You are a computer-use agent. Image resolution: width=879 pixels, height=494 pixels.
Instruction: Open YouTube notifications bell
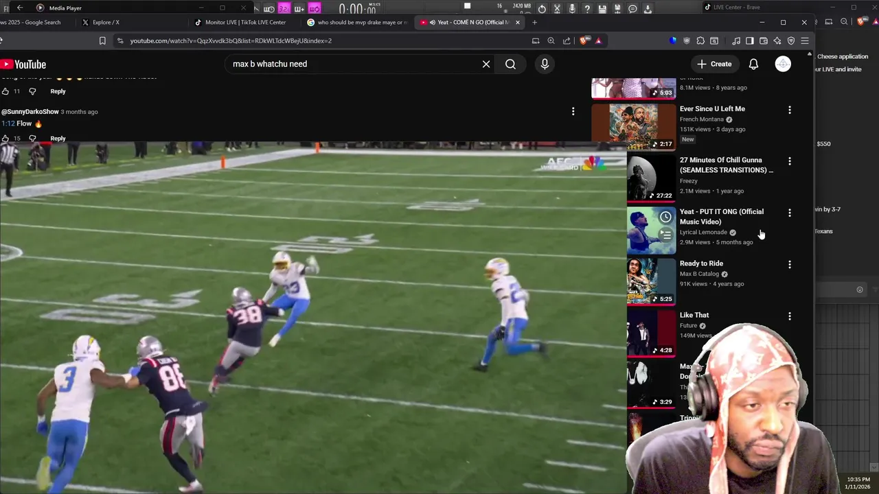[753, 64]
